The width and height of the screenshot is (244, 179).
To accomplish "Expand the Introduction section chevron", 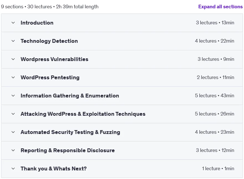I will pos(13,23).
